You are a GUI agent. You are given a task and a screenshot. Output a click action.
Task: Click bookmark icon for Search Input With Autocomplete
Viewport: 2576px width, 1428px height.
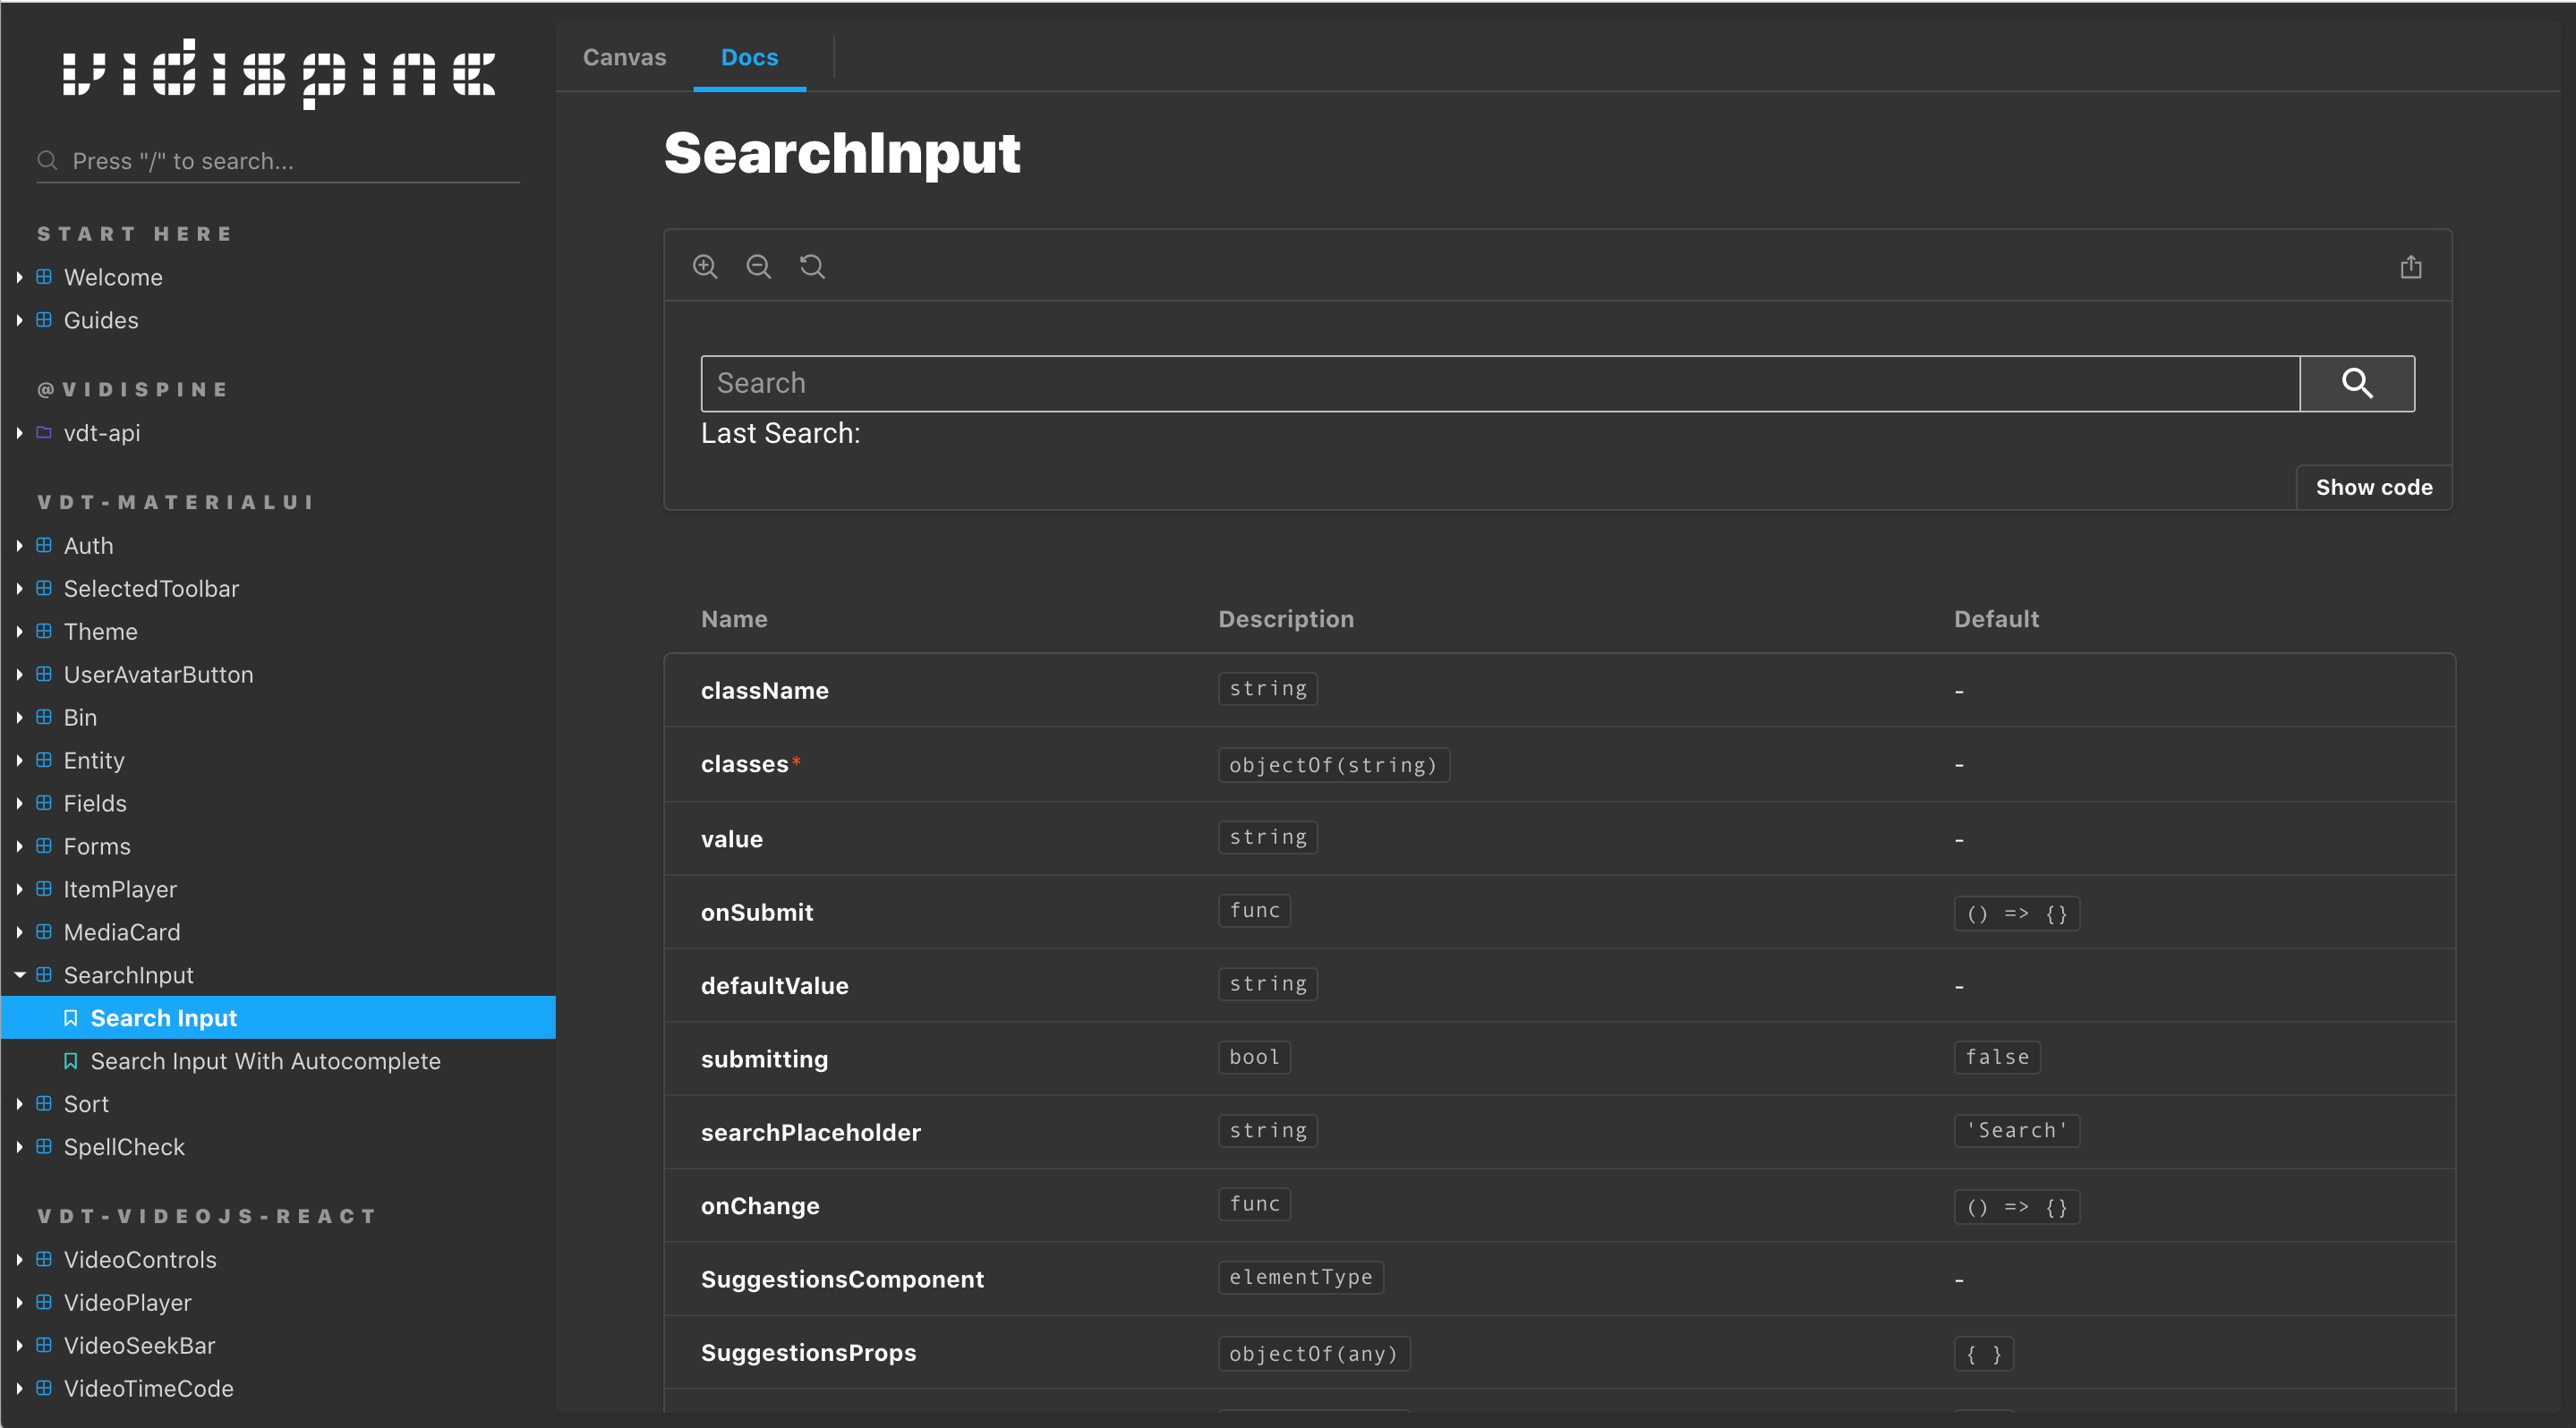tap(71, 1060)
